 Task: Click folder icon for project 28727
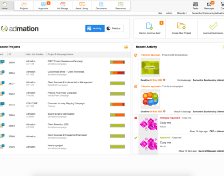click(x=2, y=83)
